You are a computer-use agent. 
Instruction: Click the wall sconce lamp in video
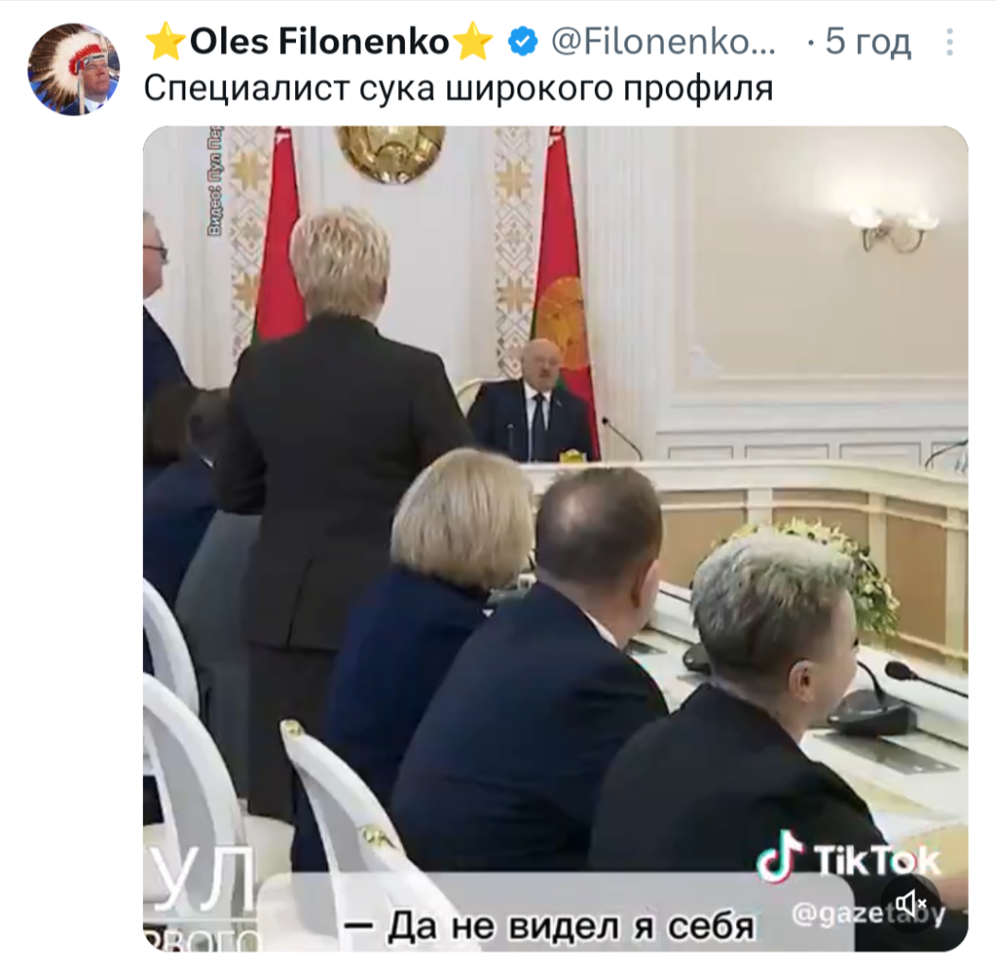895,229
